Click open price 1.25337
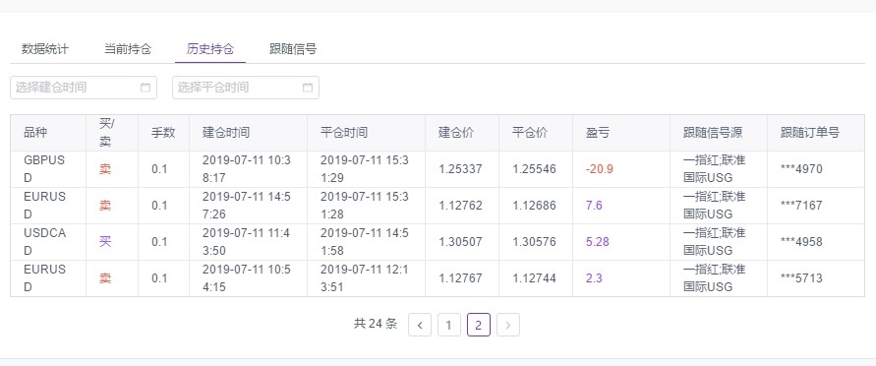Viewport: 876px width, 366px height. [x=460, y=169]
